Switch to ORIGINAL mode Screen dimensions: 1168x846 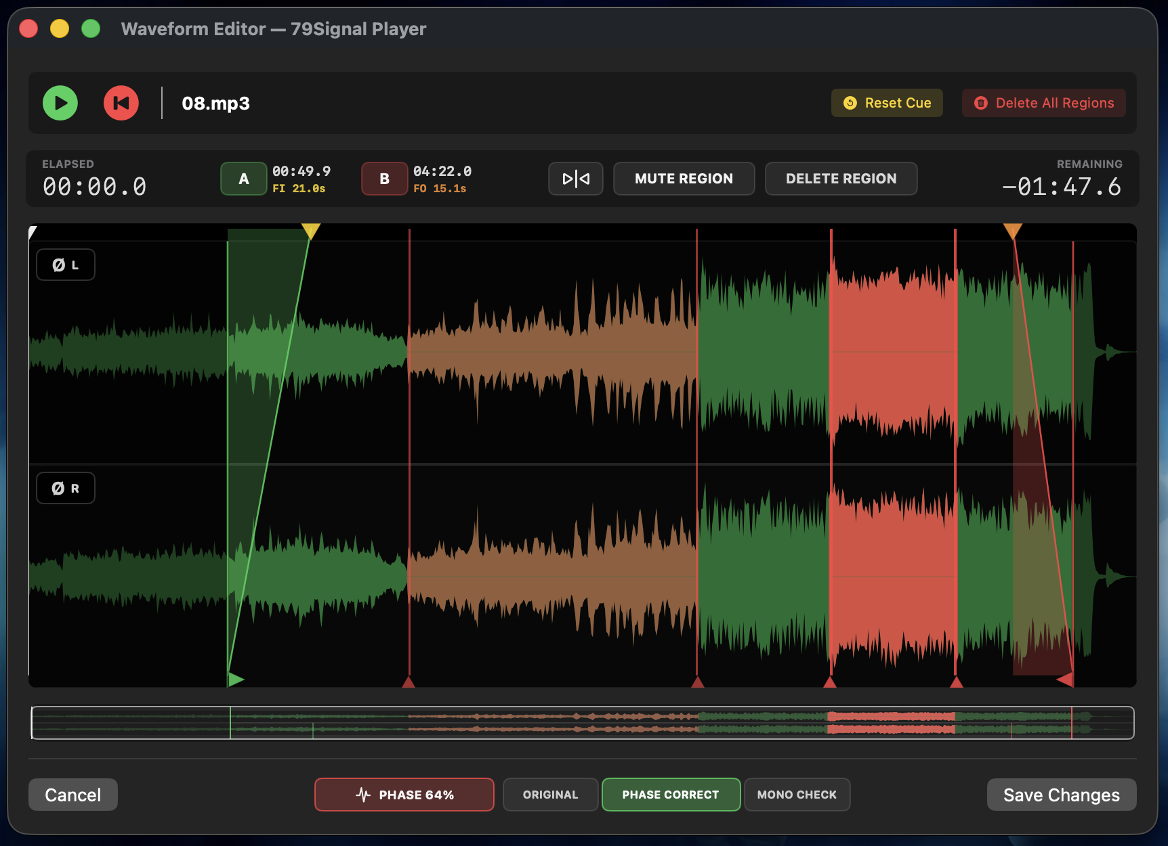[x=551, y=795]
